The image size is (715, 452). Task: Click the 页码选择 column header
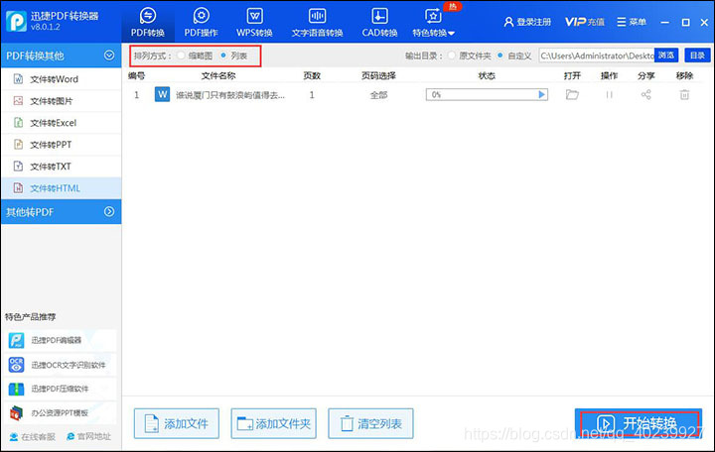378,75
